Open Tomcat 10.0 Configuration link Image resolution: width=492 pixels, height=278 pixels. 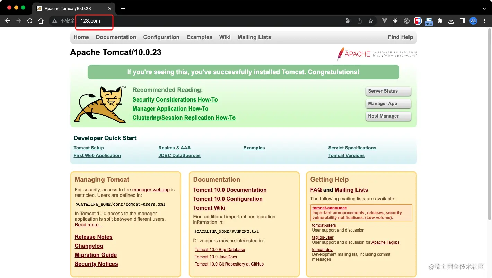tap(228, 199)
